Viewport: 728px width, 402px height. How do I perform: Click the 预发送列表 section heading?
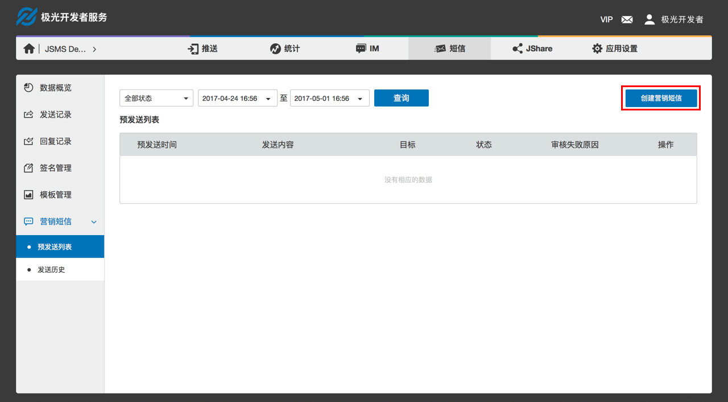[x=139, y=120]
